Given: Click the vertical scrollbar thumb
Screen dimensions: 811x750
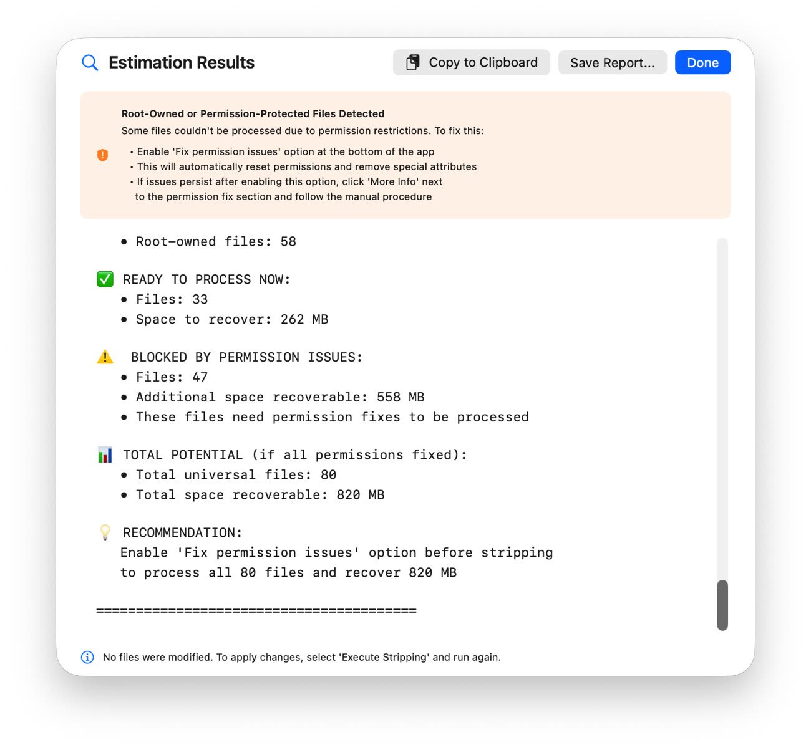Looking at the screenshot, I should click(x=722, y=605).
